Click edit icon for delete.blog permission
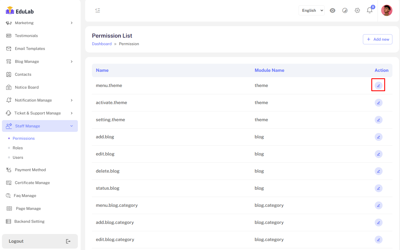This screenshot has width=400, height=250. [x=378, y=171]
